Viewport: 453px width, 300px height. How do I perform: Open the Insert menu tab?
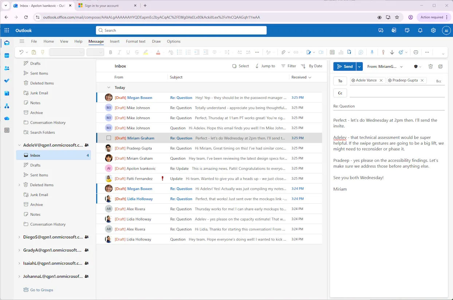(x=114, y=41)
